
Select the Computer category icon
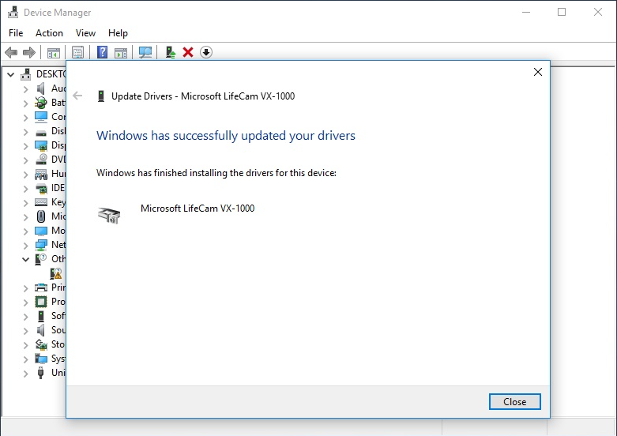[41, 117]
